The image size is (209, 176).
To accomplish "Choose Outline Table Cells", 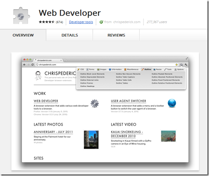I will tap(124, 80).
